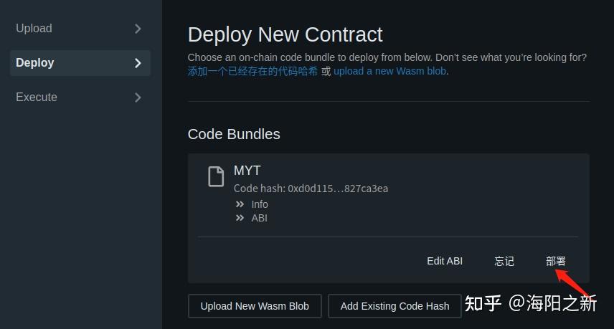Image resolution: width=614 pixels, height=329 pixels.
Task: Click Upload New Wasm Blob button
Action: point(255,306)
